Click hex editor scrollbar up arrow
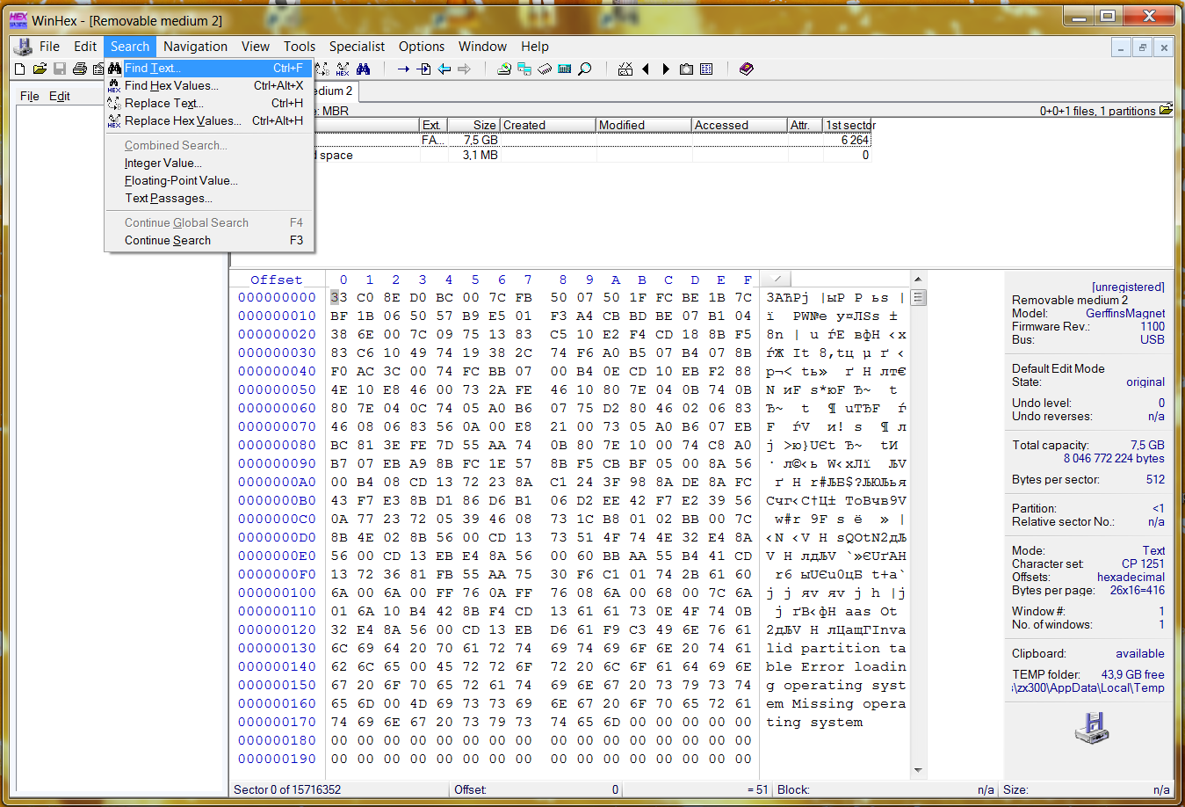 pos(918,280)
